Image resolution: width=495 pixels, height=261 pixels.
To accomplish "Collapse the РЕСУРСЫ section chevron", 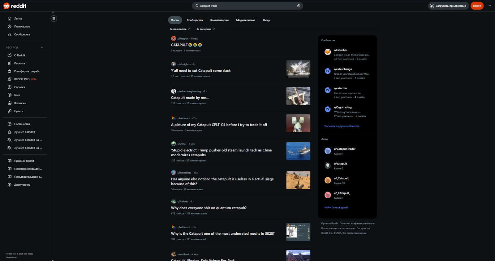I will pyautogui.click(x=42, y=47).
